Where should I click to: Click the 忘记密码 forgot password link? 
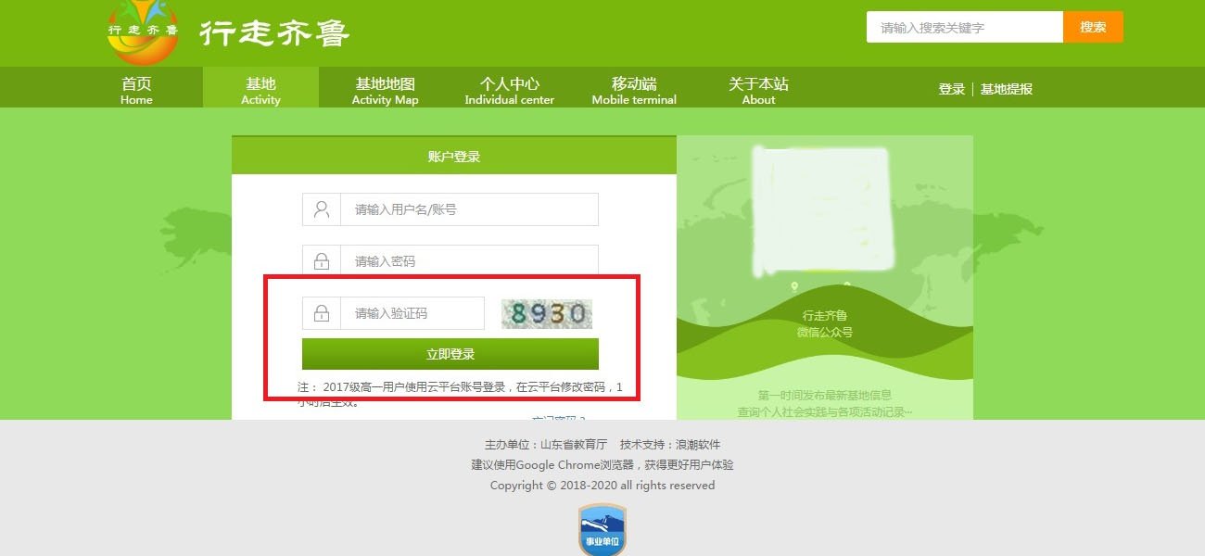(x=560, y=417)
